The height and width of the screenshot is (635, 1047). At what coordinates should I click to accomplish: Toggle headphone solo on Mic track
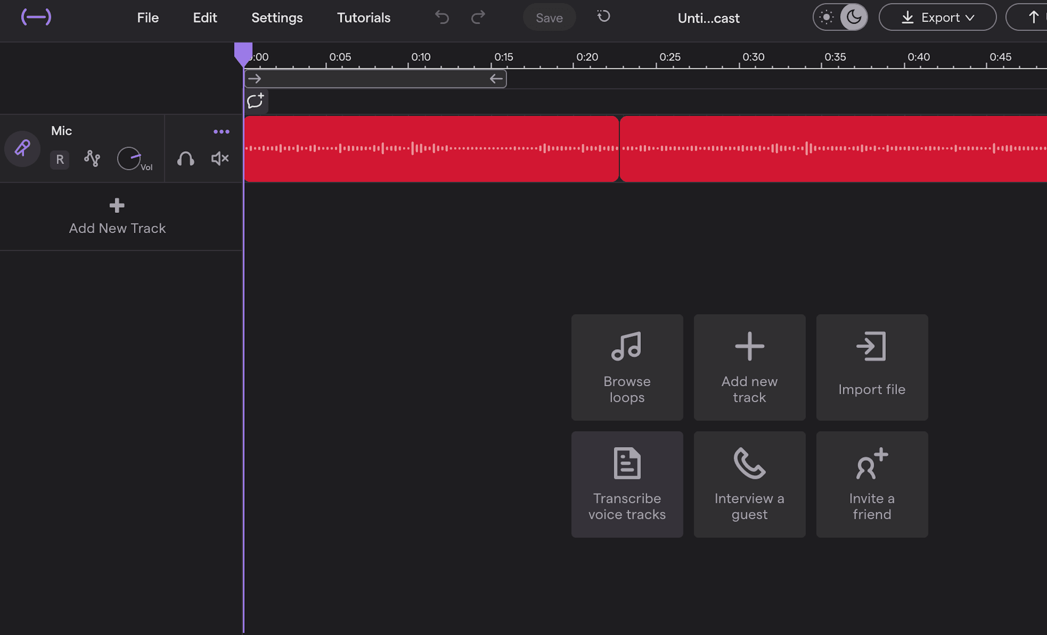coord(185,159)
